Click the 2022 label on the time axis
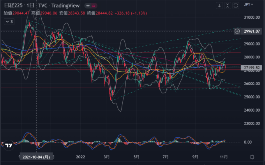This screenshot has width=265, height=165. click(80, 157)
